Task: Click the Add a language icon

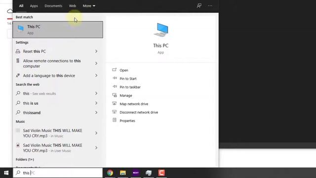Action: click(18, 76)
